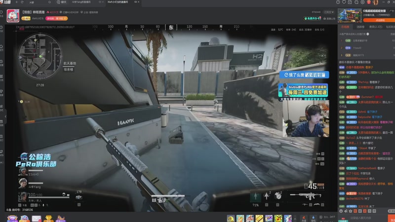Open the 聊天 chat tab

click(61, 2)
